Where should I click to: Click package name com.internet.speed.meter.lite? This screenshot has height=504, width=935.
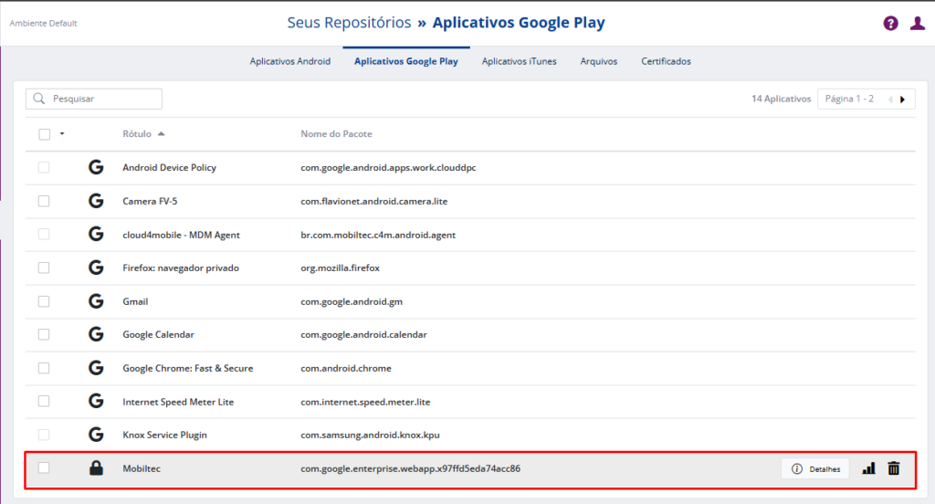coord(365,402)
